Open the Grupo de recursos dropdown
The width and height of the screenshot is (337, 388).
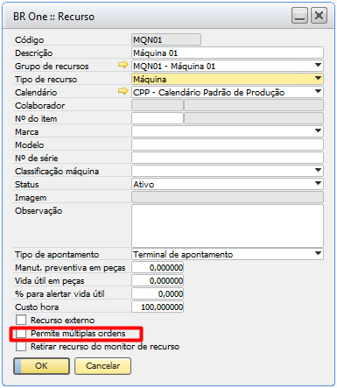coord(319,65)
